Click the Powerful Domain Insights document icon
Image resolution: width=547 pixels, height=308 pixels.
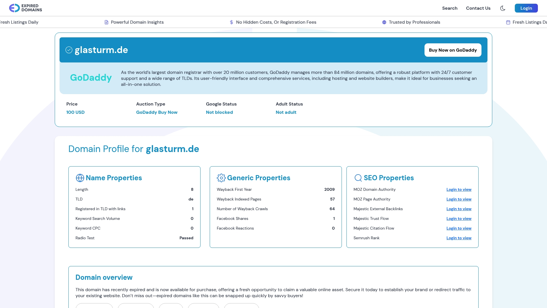point(107,22)
